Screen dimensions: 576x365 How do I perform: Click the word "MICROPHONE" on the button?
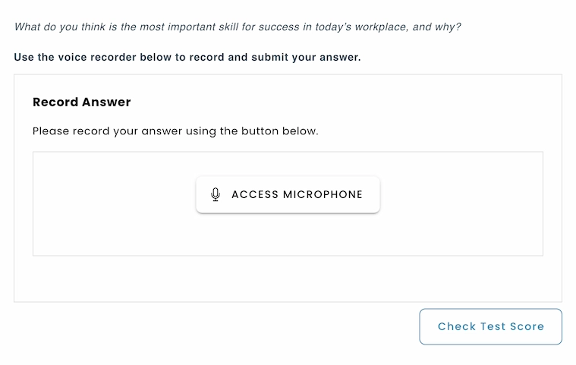(323, 195)
